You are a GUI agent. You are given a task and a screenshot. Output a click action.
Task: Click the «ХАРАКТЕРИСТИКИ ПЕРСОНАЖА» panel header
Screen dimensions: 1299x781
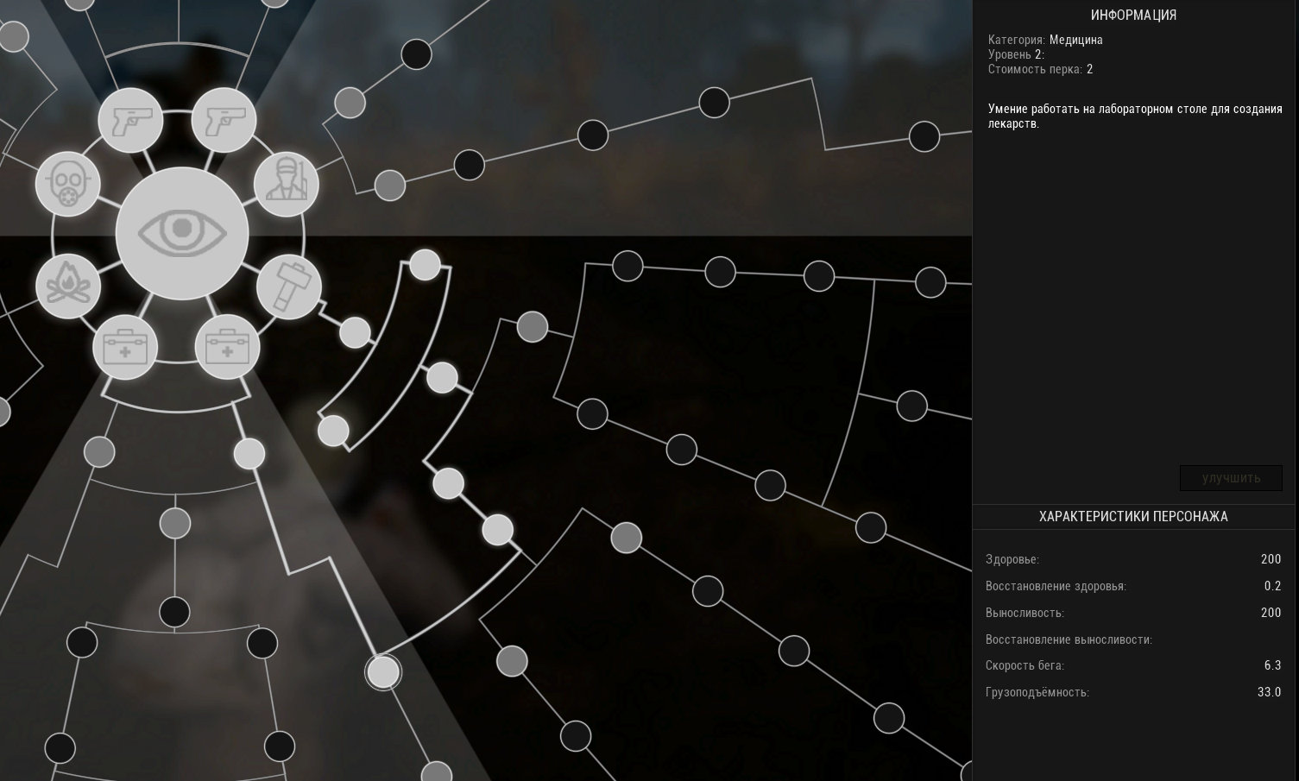1133,516
